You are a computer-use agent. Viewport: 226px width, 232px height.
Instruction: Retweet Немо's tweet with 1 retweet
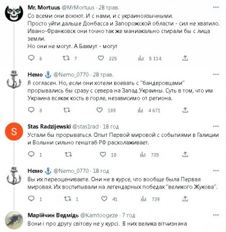coord(67,198)
